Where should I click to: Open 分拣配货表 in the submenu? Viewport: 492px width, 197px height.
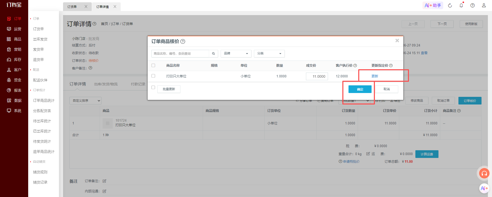(42, 111)
